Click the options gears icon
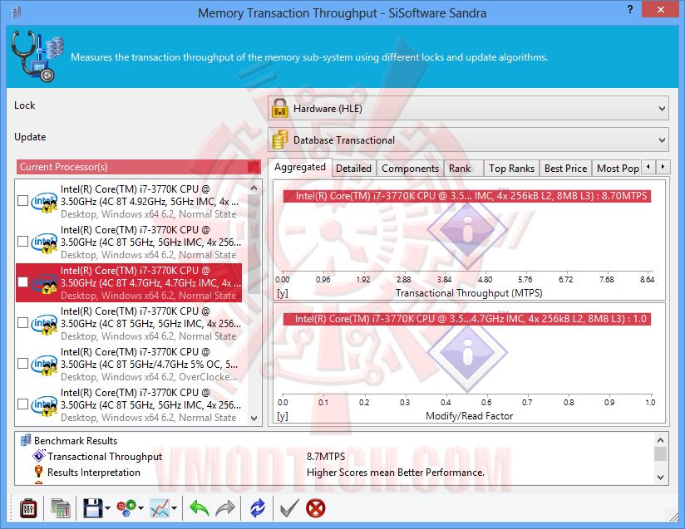Viewport: 685px width, 529px height. pyautogui.click(x=126, y=508)
